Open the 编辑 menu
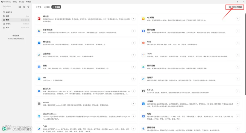The width and height of the screenshot is (246, 133). click(x=15, y=2)
